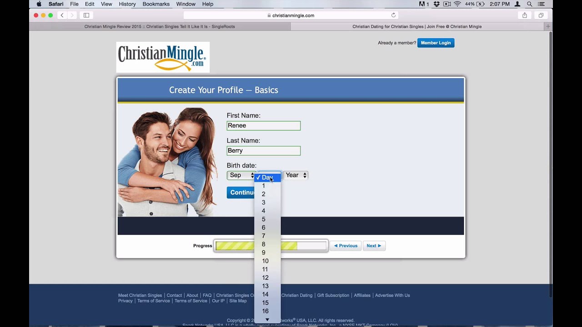Add a new tab with plus icon
This screenshot has height=327, width=582.
tap(548, 26)
